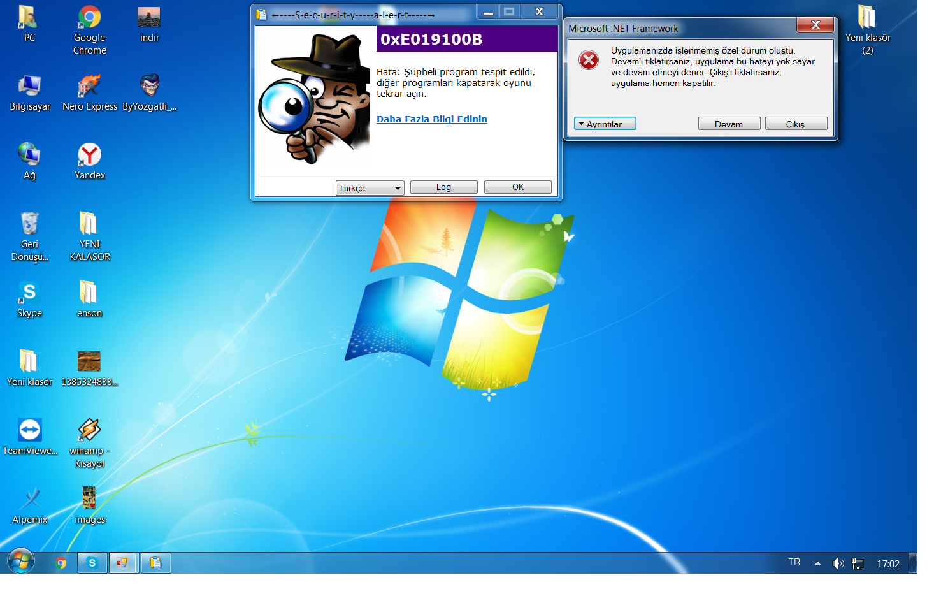Click the red error icon in .NET dialog
The image size is (934, 596).
point(589,61)
